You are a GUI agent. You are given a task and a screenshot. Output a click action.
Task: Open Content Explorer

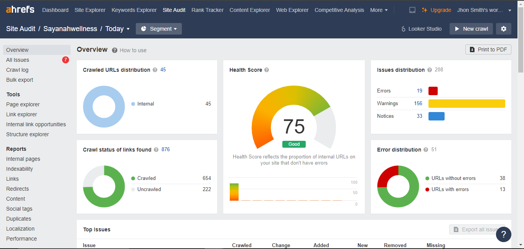coord(250,10)
